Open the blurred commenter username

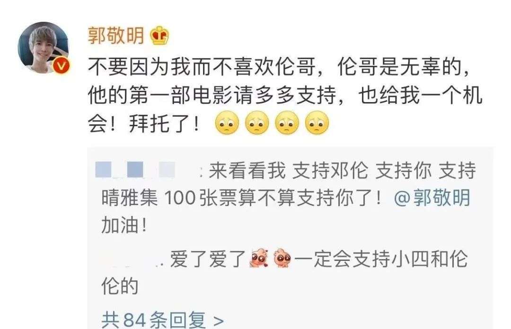(136, 170)
